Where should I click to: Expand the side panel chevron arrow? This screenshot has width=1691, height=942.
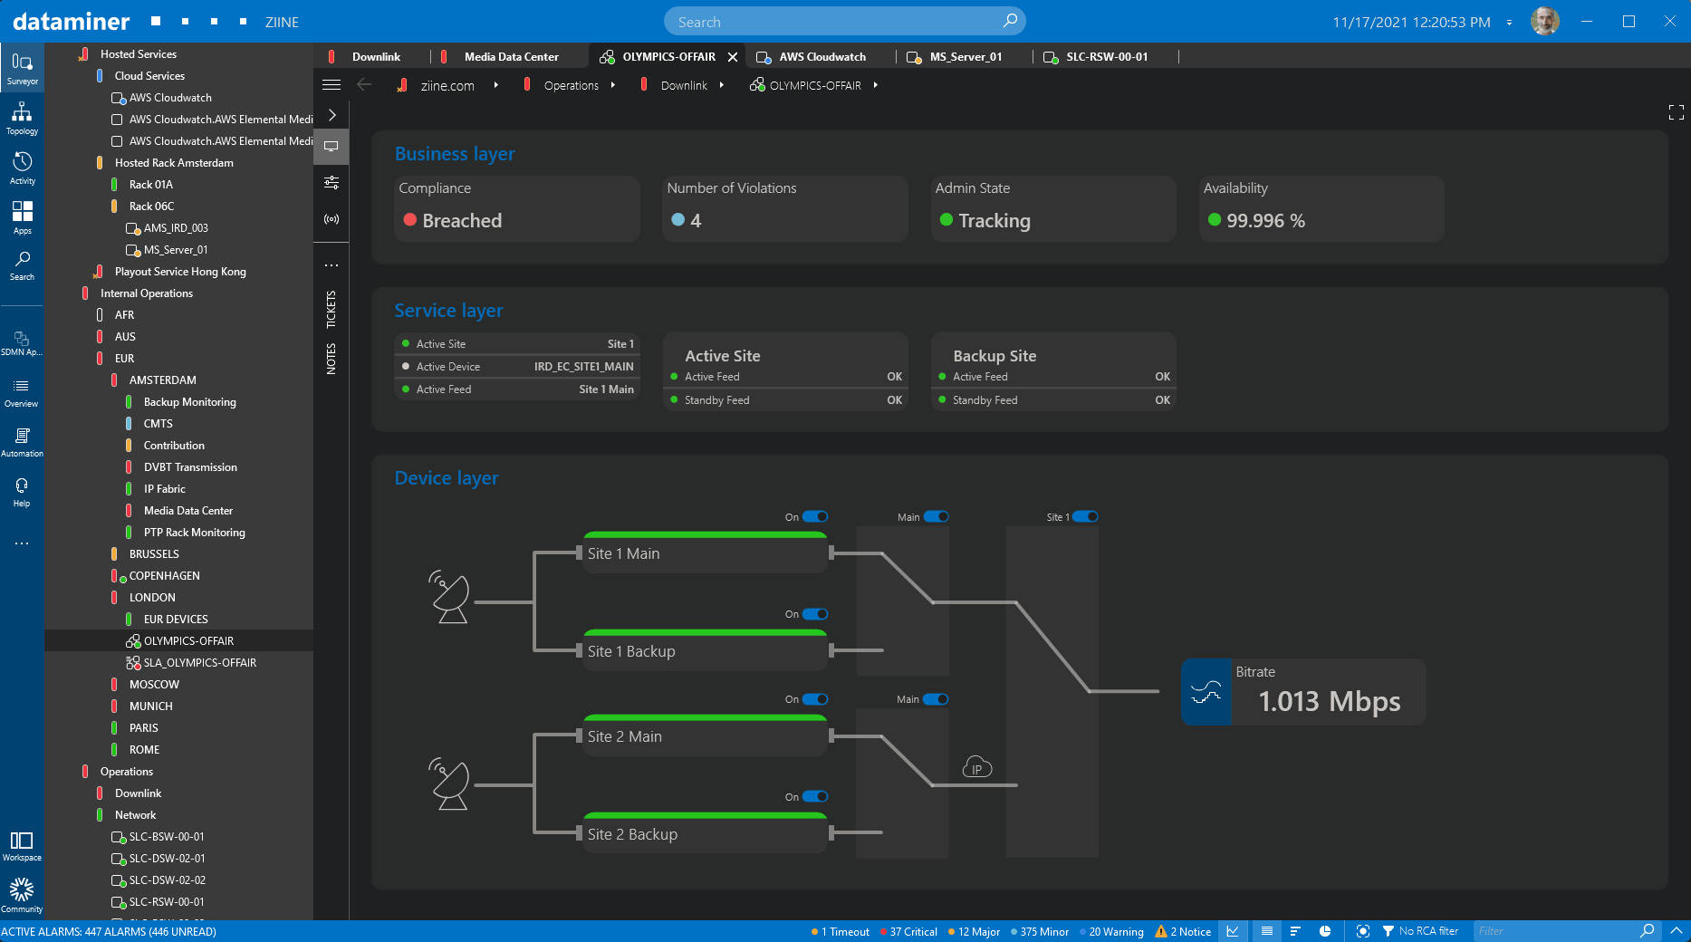pyautogui.click(x=331, y=115)
